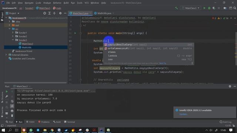Open the Event Log button

226,122
